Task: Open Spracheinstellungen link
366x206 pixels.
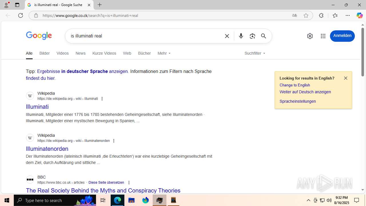Action: pyautogui.click(x=298, y=101)
